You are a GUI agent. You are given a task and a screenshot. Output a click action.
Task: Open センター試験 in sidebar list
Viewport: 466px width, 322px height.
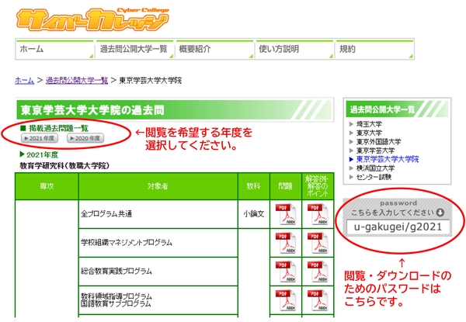[374, 177]
